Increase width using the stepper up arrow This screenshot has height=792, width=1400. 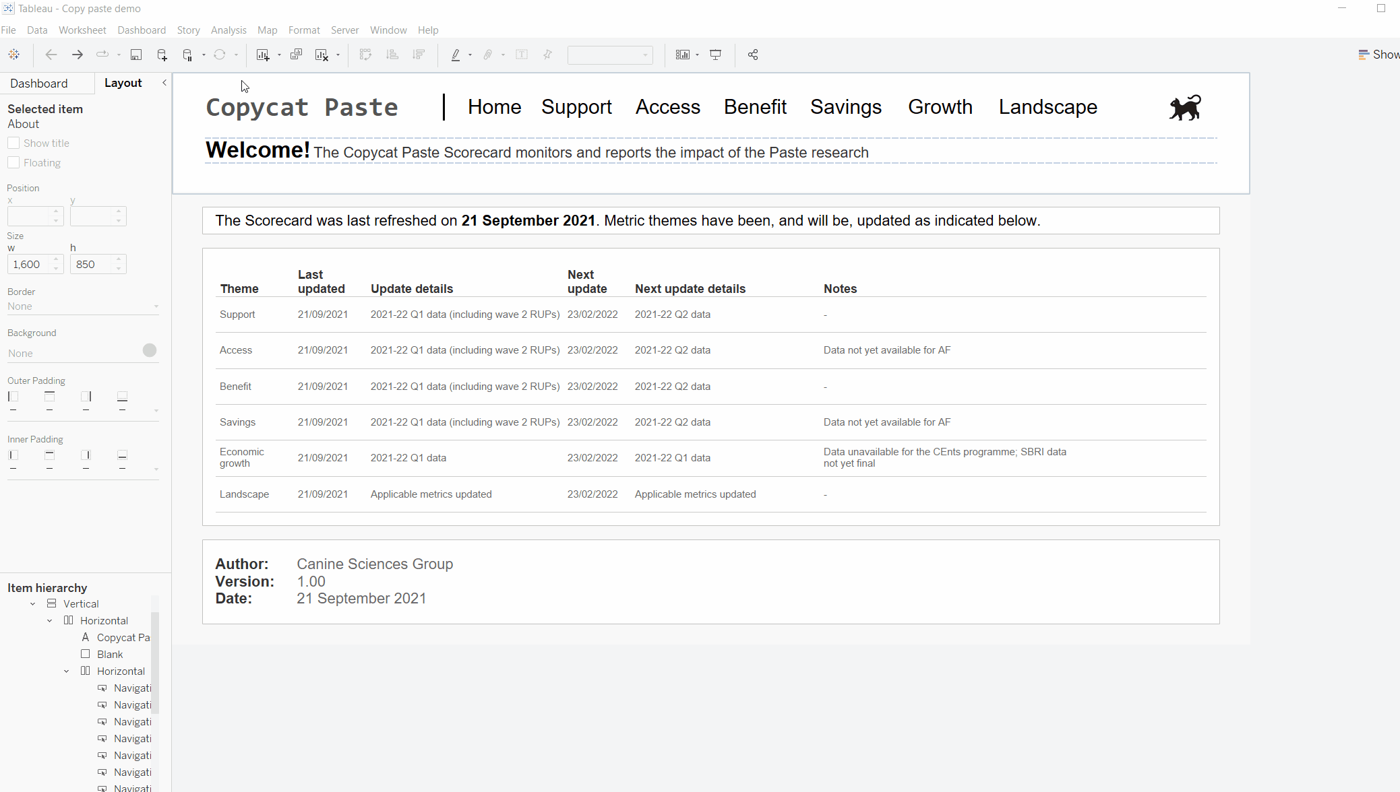(x=56, y=259)
